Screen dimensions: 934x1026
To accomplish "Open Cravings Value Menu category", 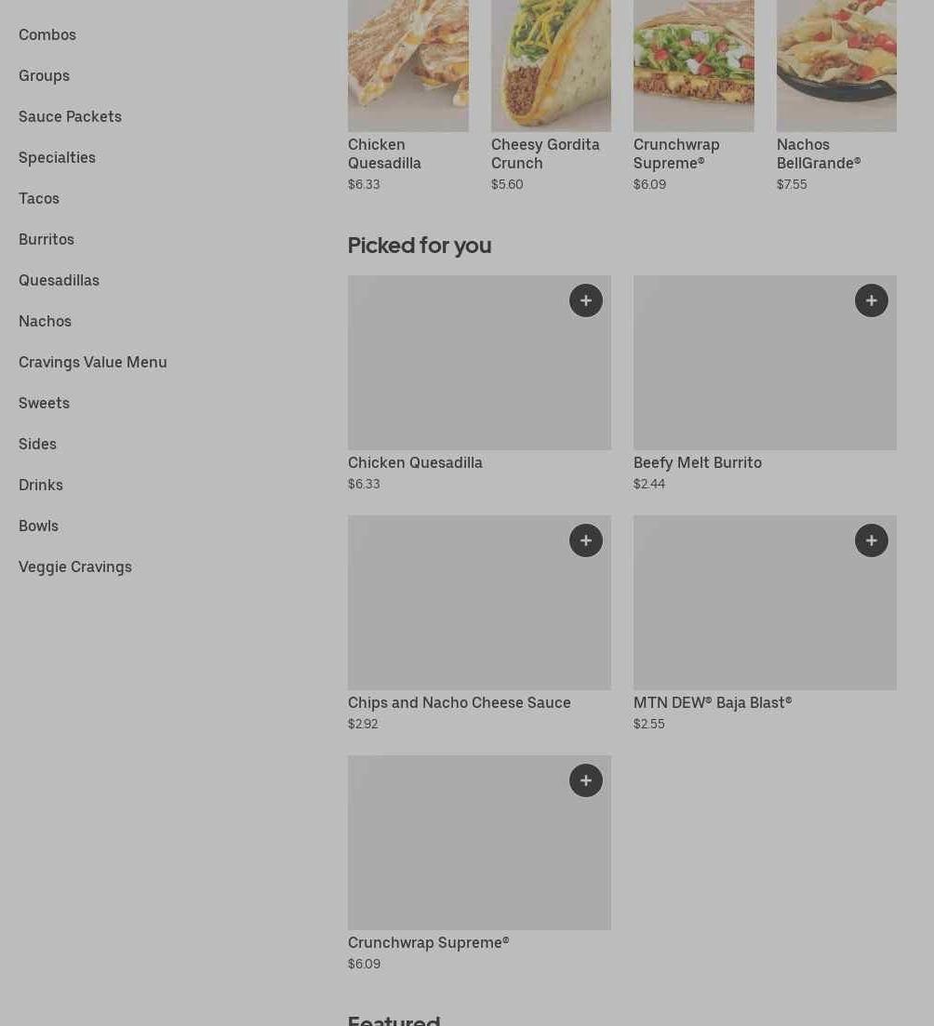I will pos(93,362).
